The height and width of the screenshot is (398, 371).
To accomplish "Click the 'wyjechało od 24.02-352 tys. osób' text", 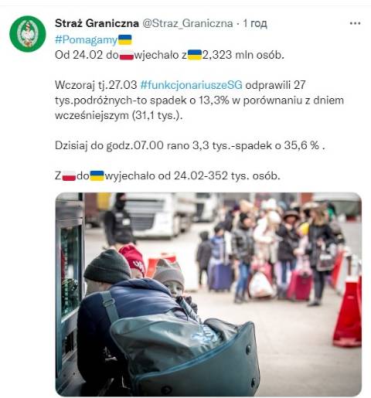I will point(192,176).
